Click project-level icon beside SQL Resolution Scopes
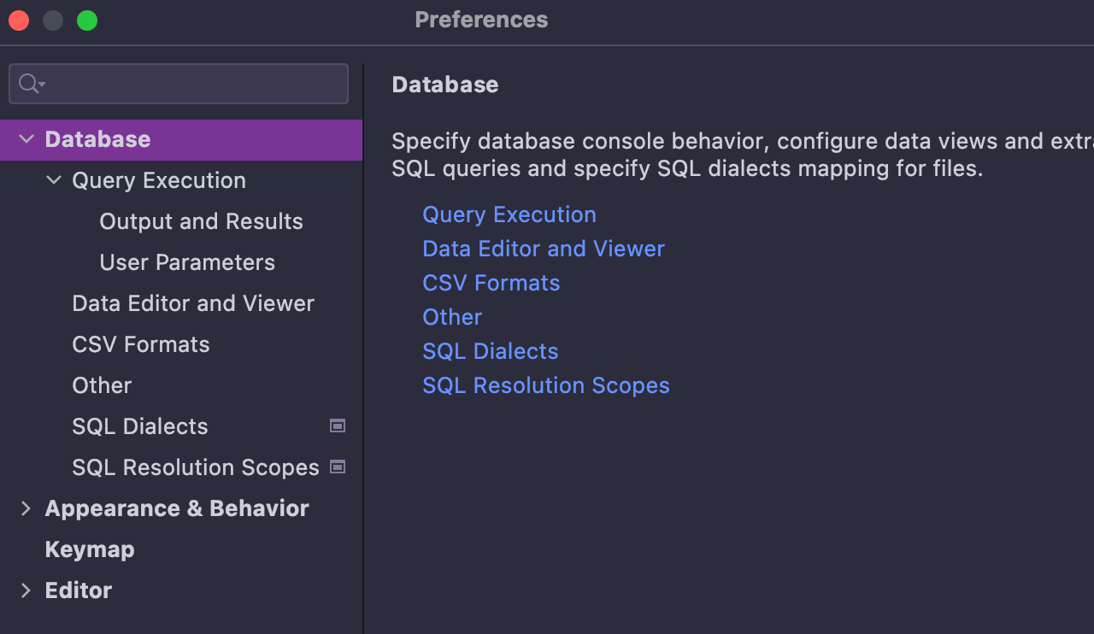Viewport: 1094px width, 634px height. tap(338, 467)
